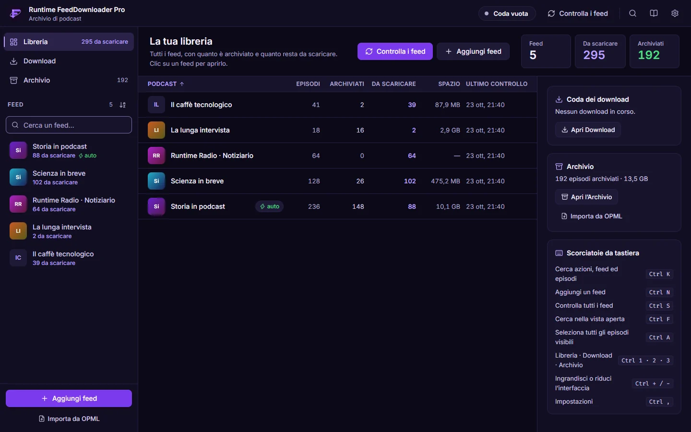Click the search magnifier icon in top bar
691x432 pixels.
(632, 13)
